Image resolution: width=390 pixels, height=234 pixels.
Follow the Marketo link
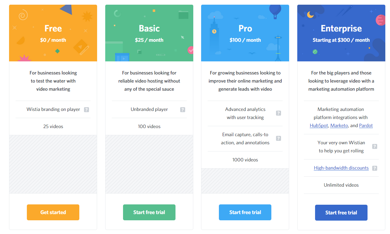pyautogui.click(x=339, y=126)
